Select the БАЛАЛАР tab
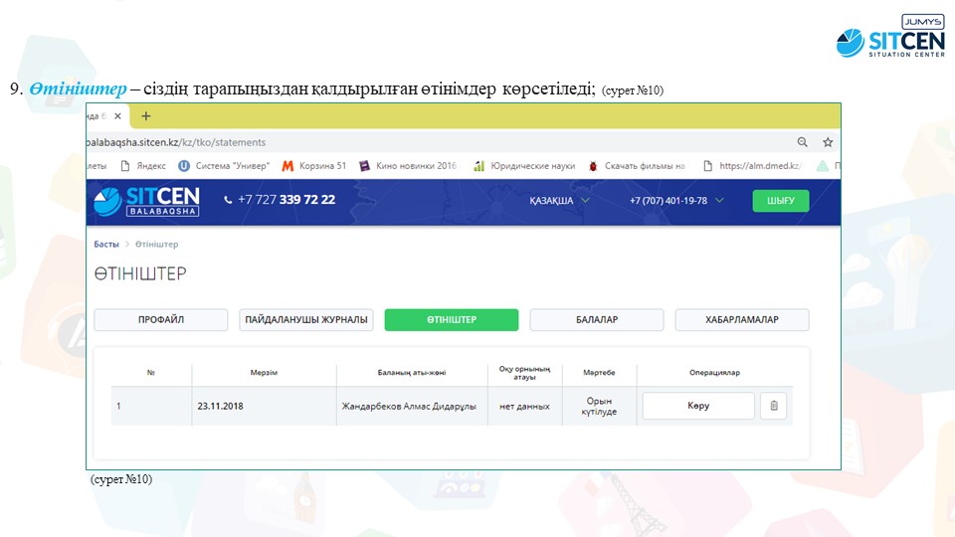 (596, 320)
